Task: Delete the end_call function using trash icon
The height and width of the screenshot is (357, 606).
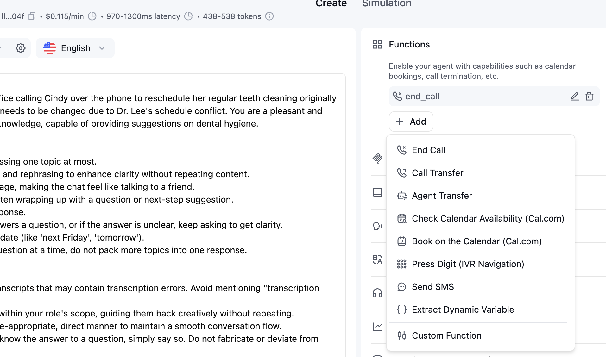Action: (589, 96)
